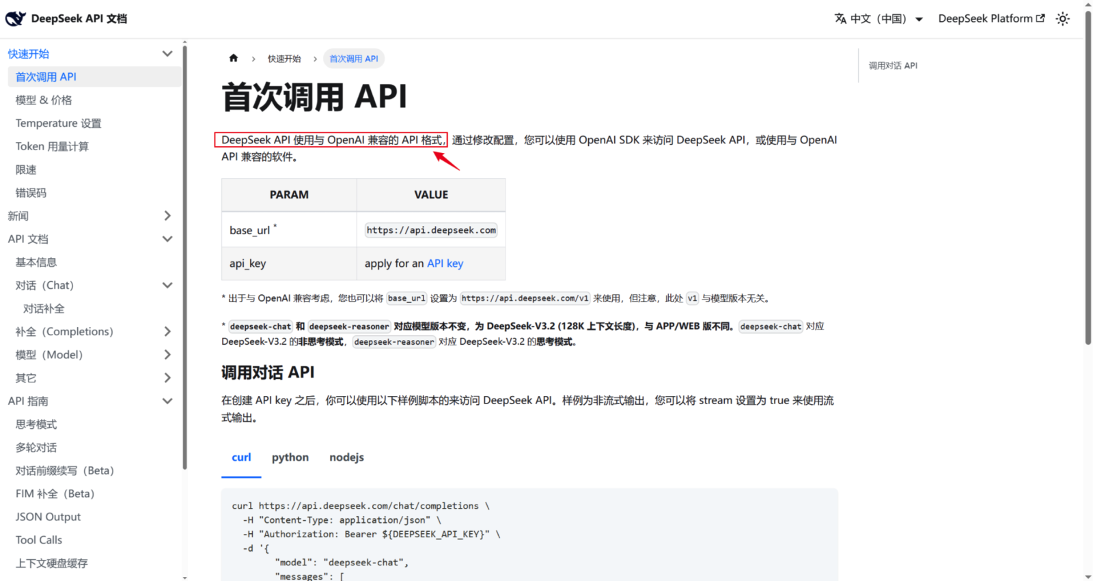
Task: Jump to 调用对话 API in page outline
Action: tap(893, 66)
